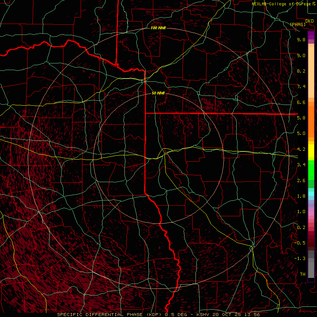Click the -1.3 value on color scale
The width and height of the screenshot is (317, 317).
point(300,259)
